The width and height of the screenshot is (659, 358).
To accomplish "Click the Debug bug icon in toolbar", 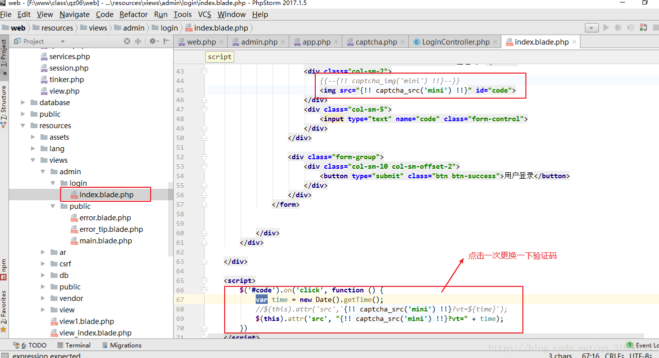I will pyautogui.click(x=618, y=28).
